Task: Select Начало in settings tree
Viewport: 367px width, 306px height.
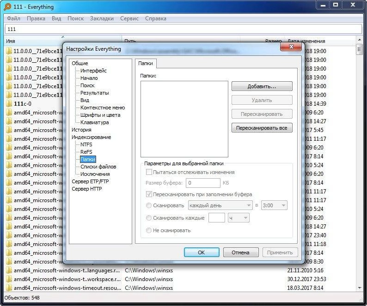Action: coord(89,78)
